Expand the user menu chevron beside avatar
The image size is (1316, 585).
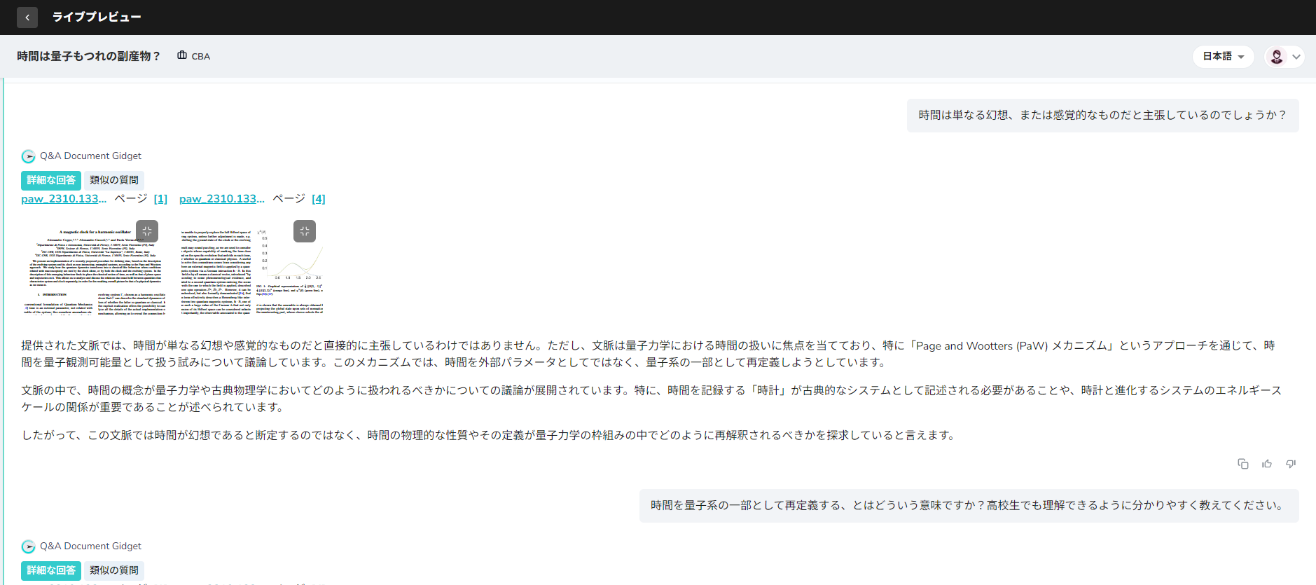tap(1296, 57)
